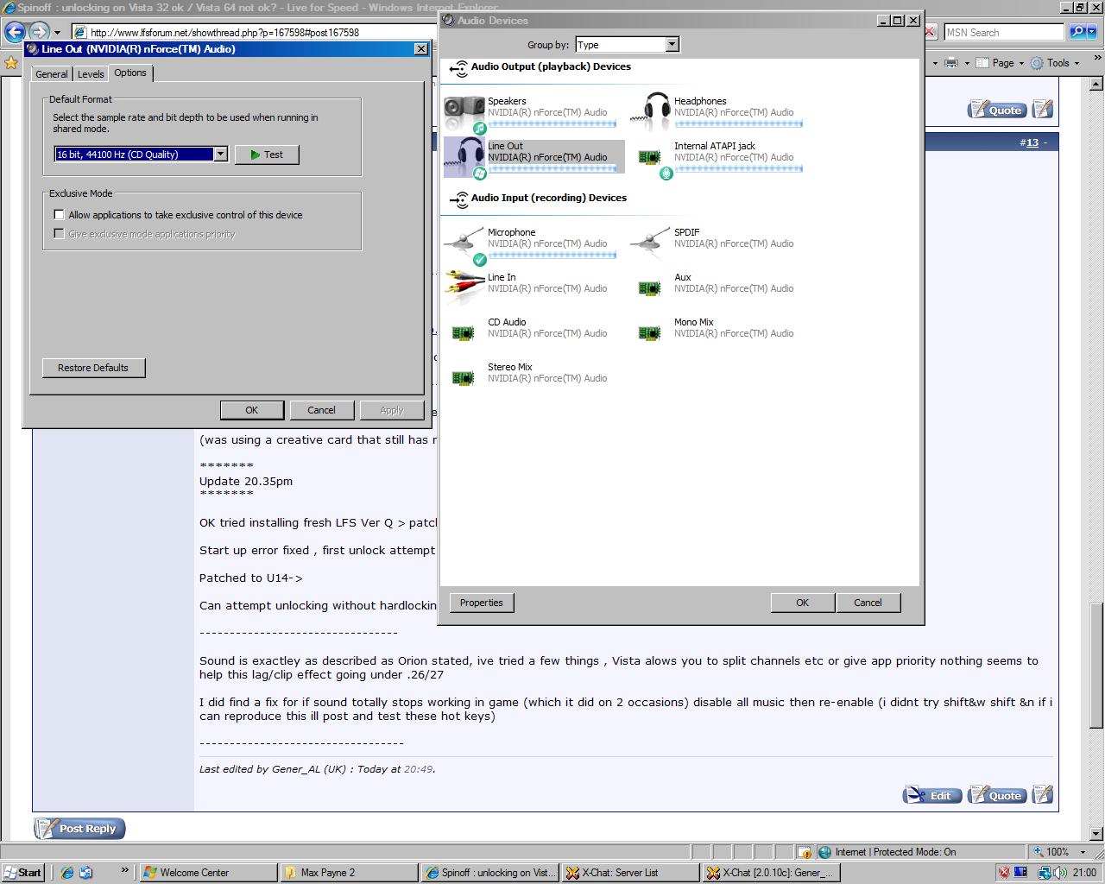Select the Mono Mix device icon

coord(649,333)
